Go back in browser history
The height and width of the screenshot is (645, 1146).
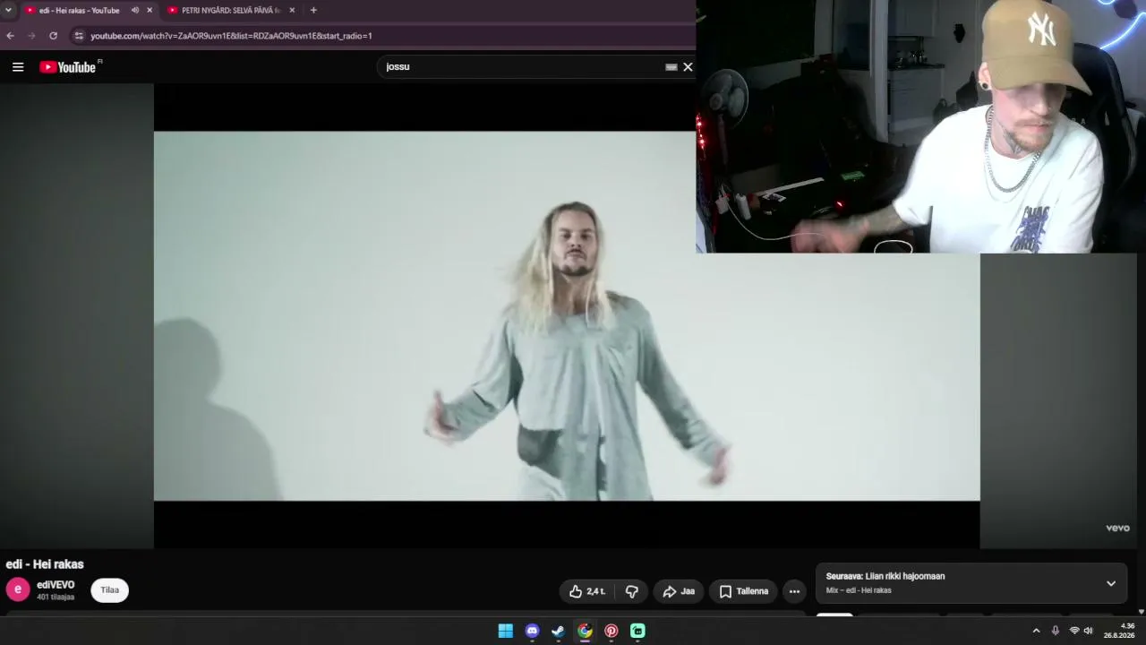point(10,36)
